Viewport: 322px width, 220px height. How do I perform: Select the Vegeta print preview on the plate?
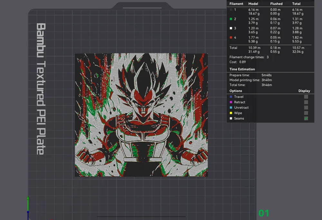click(141, 115)
